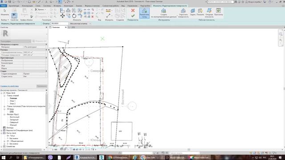Collapse the Виды (все) tree node
The width and height of the screenshot is (285, 160).
coord(1,93)
